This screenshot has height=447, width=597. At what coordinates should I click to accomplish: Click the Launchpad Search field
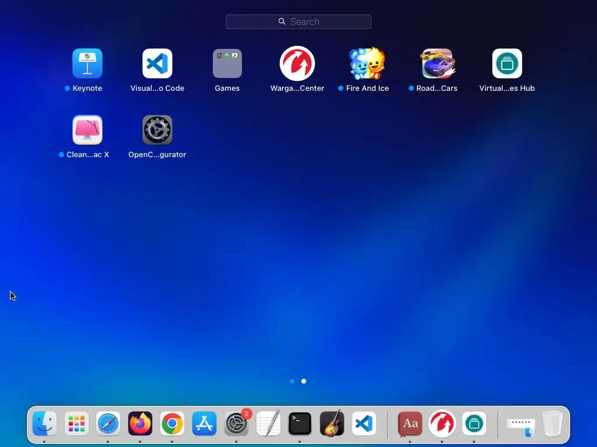pyautogui.click(x=298, y=22)
